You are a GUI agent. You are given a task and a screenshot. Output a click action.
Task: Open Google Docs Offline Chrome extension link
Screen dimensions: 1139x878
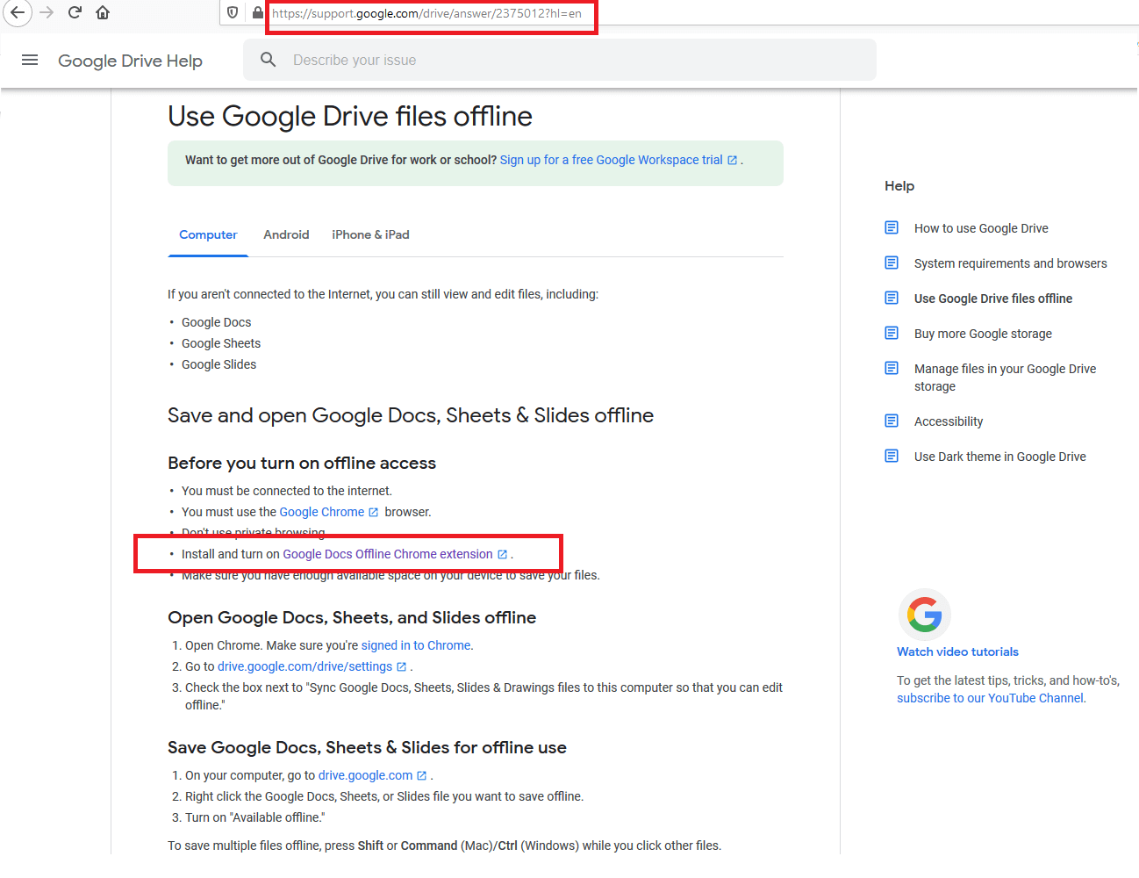click(388, 554)
